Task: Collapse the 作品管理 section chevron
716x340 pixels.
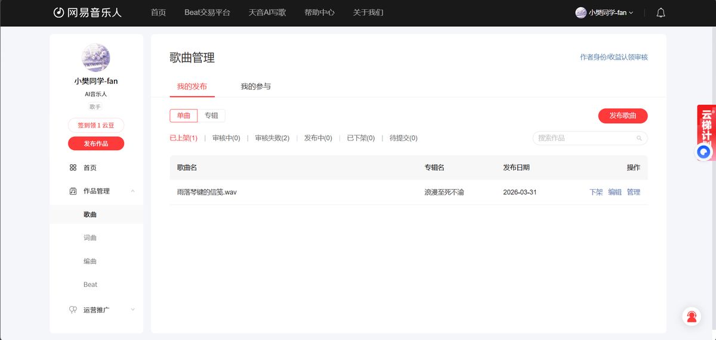Action: point(132,191)
